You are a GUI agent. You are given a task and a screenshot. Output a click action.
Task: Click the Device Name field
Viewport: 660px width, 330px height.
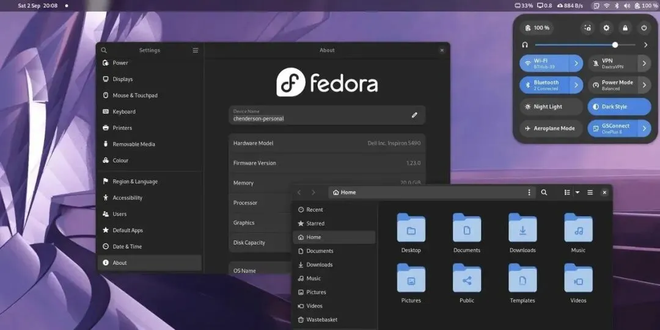tap(327, 115)
